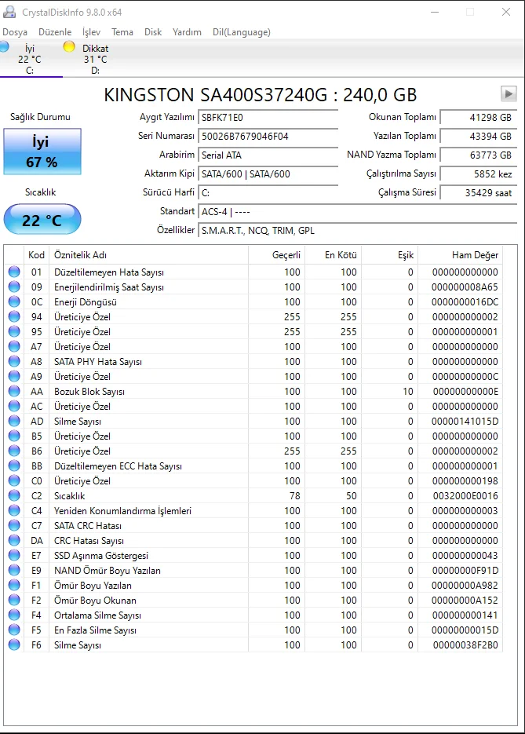Click the Yazılan Toplamı value 43394 GB
525x734 pixels.
[x=479, y=137]
